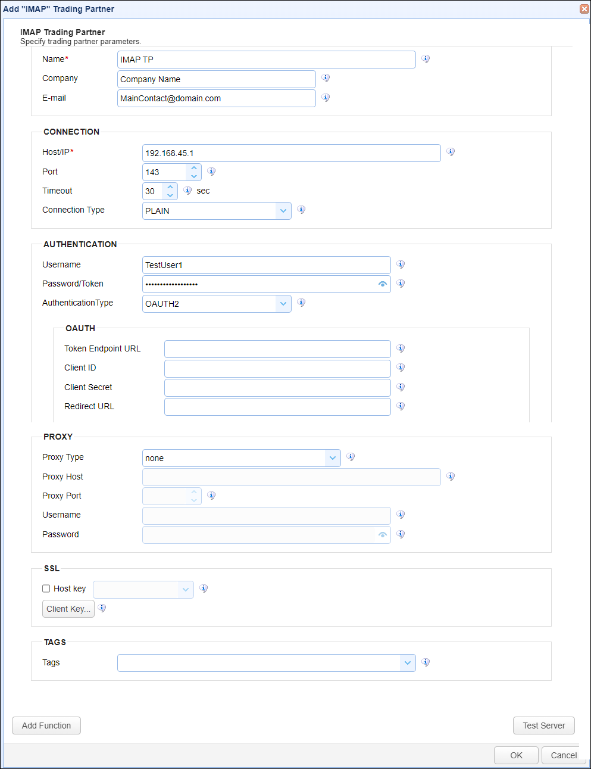Screen dimensions: 591x769
Task: Click the info icon beside Proxy Type
Action: 351,457
